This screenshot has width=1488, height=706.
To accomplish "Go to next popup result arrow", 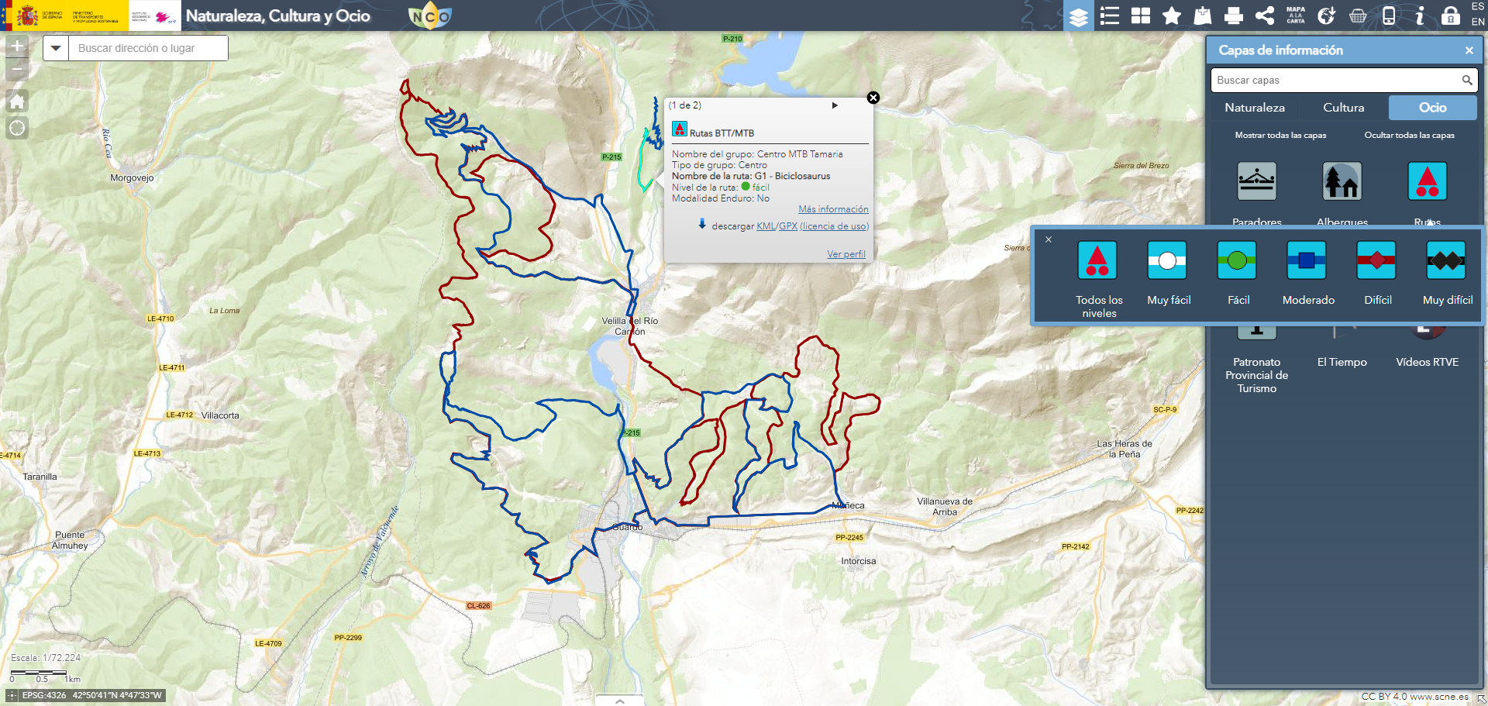I will click(835, 105).
